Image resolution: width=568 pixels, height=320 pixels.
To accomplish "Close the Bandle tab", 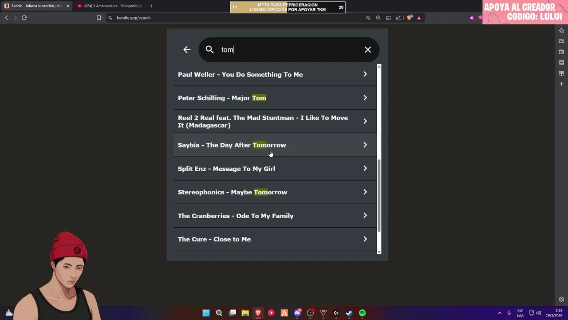I will (67, 6).
